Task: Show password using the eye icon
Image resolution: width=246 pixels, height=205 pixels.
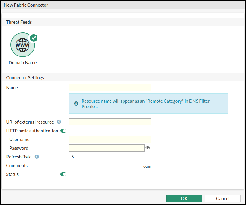Action: pos(148,148)
